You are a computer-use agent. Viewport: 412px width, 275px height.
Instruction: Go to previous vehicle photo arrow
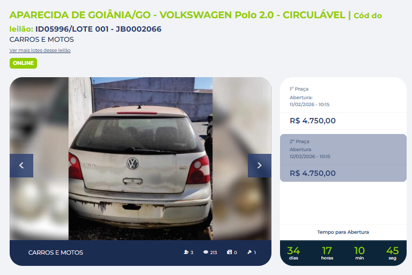(21, 166)
